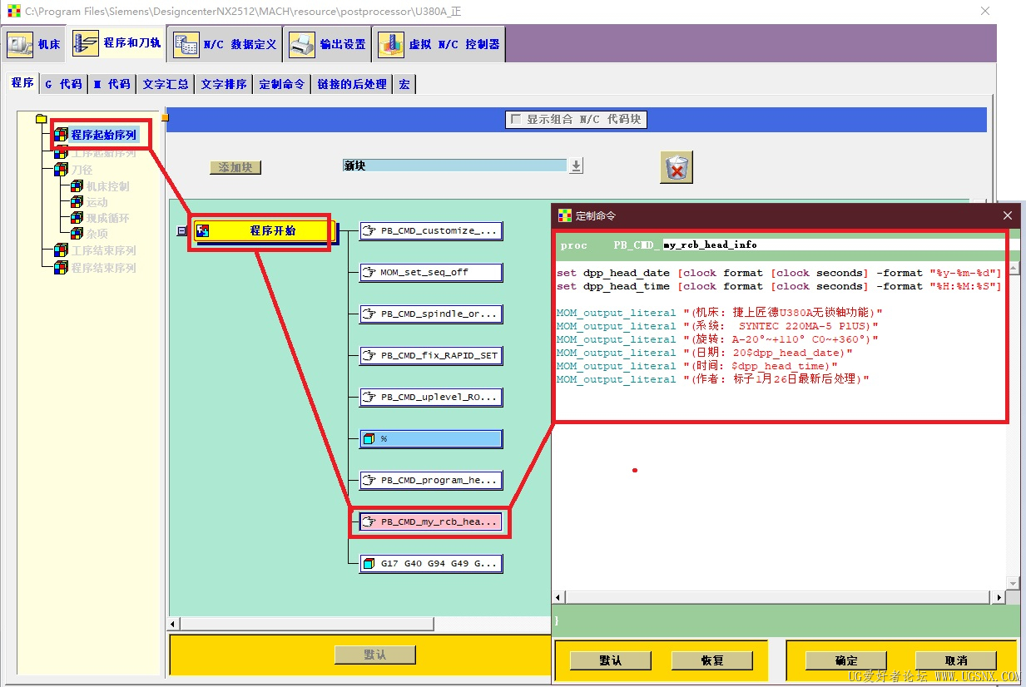Switch to G 代码 sub-tab
The height and width of the screenshot is (687, 1026).
click(63, 84)
